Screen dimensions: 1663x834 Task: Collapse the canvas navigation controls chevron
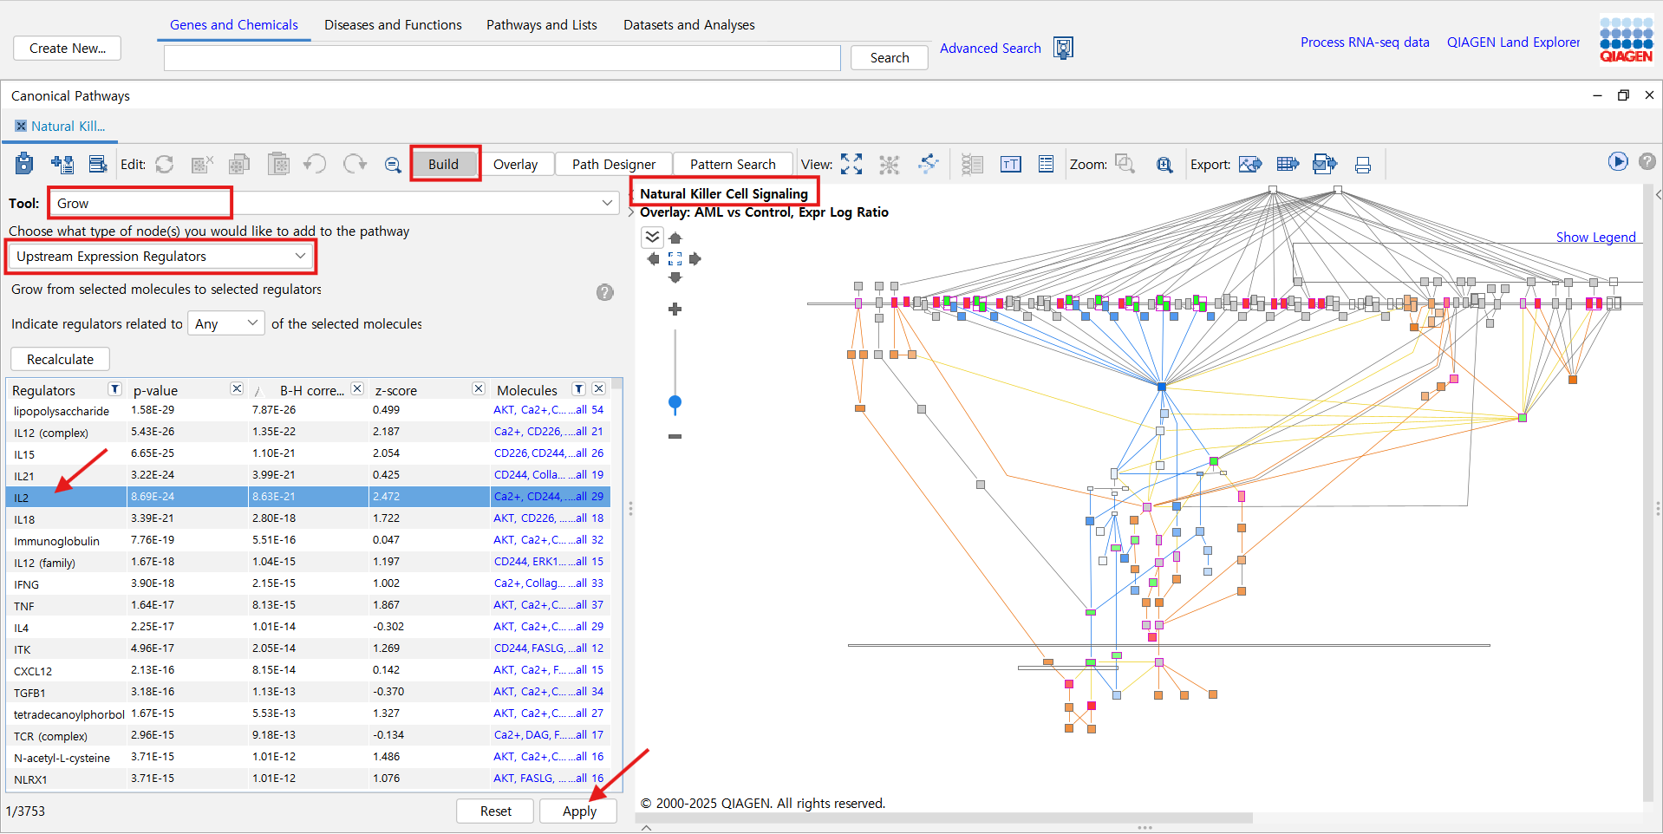652,237
